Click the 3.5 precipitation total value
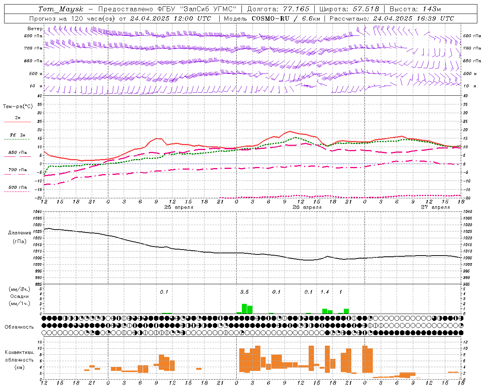 pyautogui.click(x=245, y=292)
